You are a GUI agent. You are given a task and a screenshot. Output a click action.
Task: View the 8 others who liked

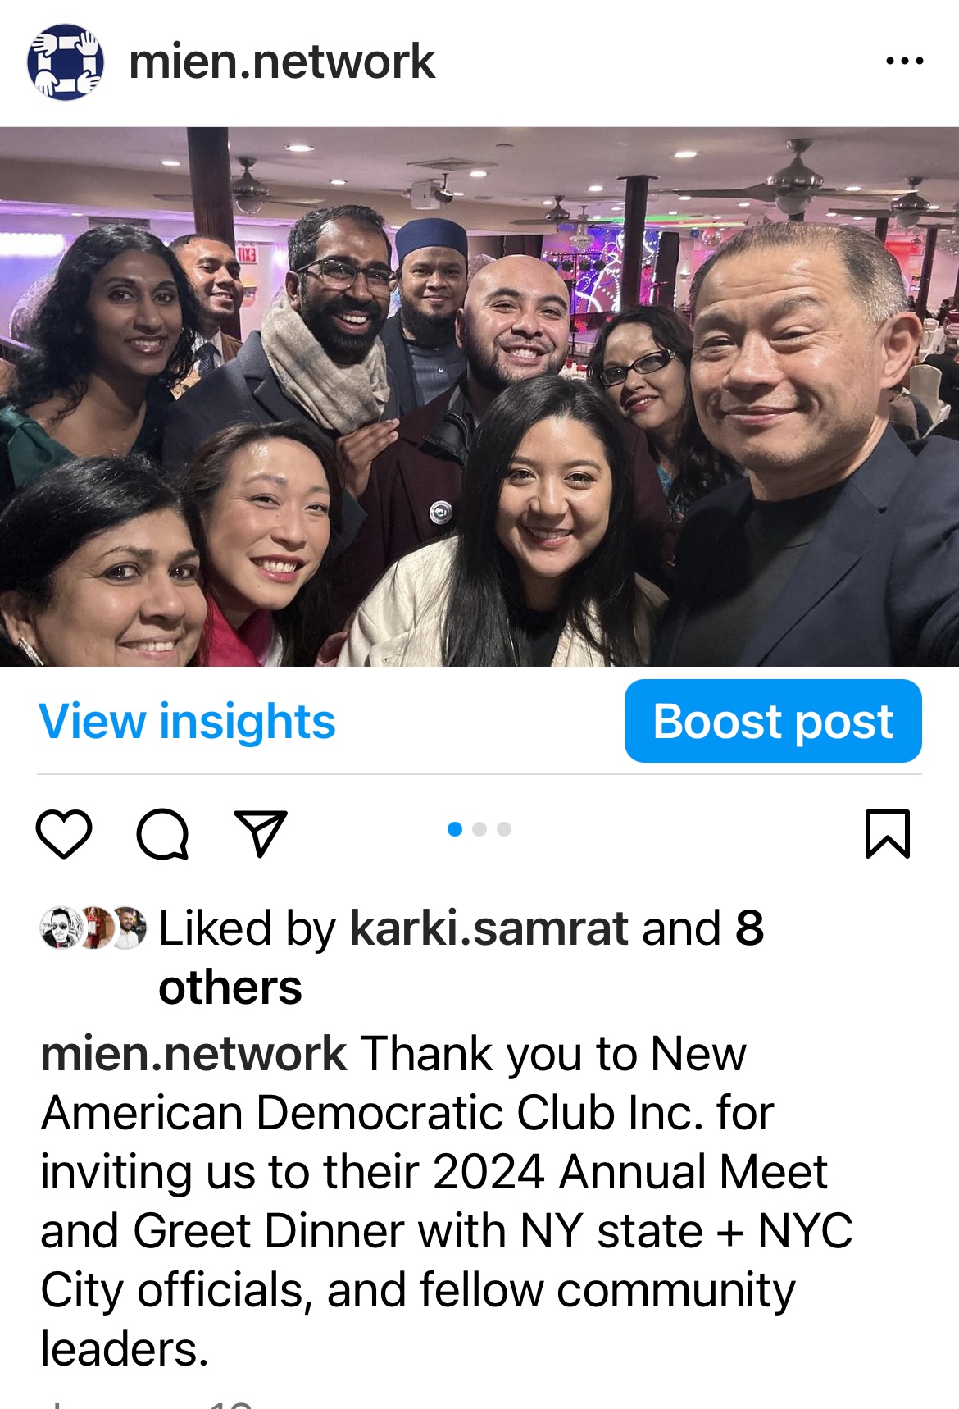point(461,958)
